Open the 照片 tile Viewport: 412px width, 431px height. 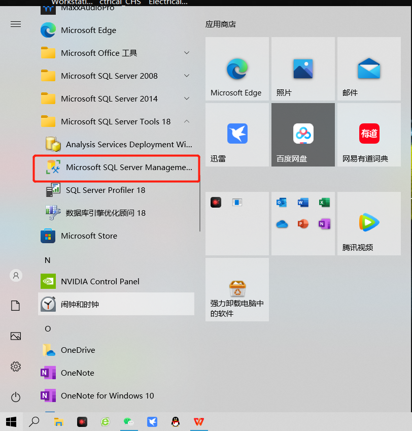(303, 69)
